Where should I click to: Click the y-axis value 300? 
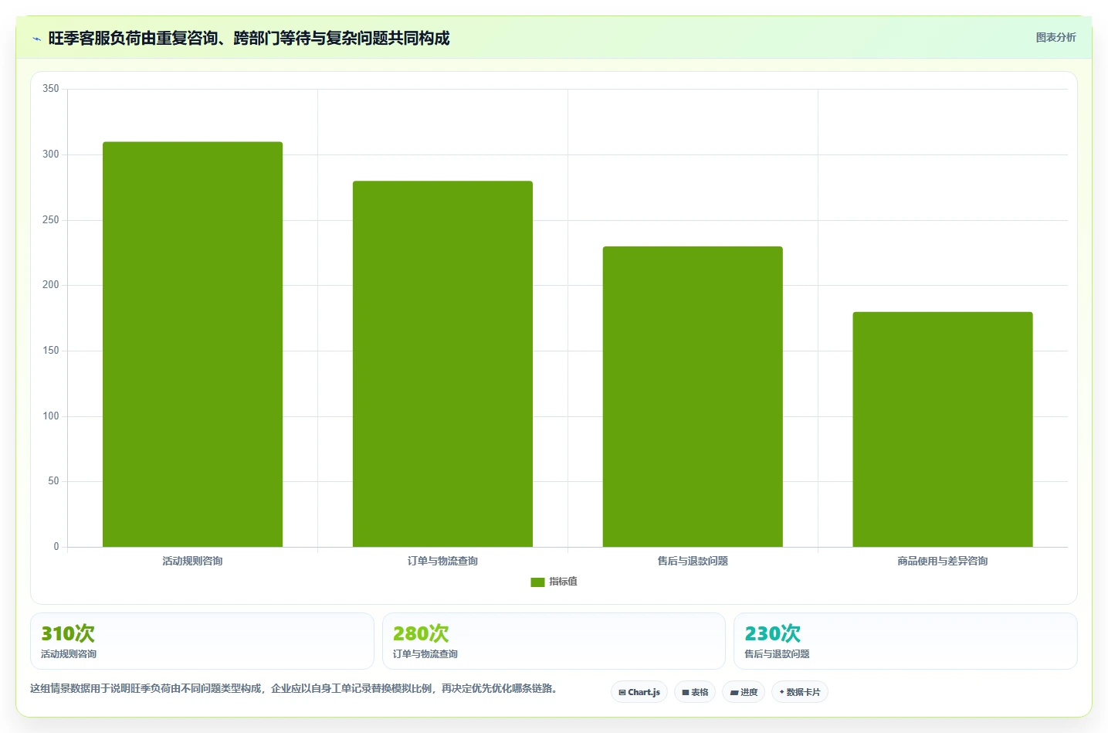(51, 154)
